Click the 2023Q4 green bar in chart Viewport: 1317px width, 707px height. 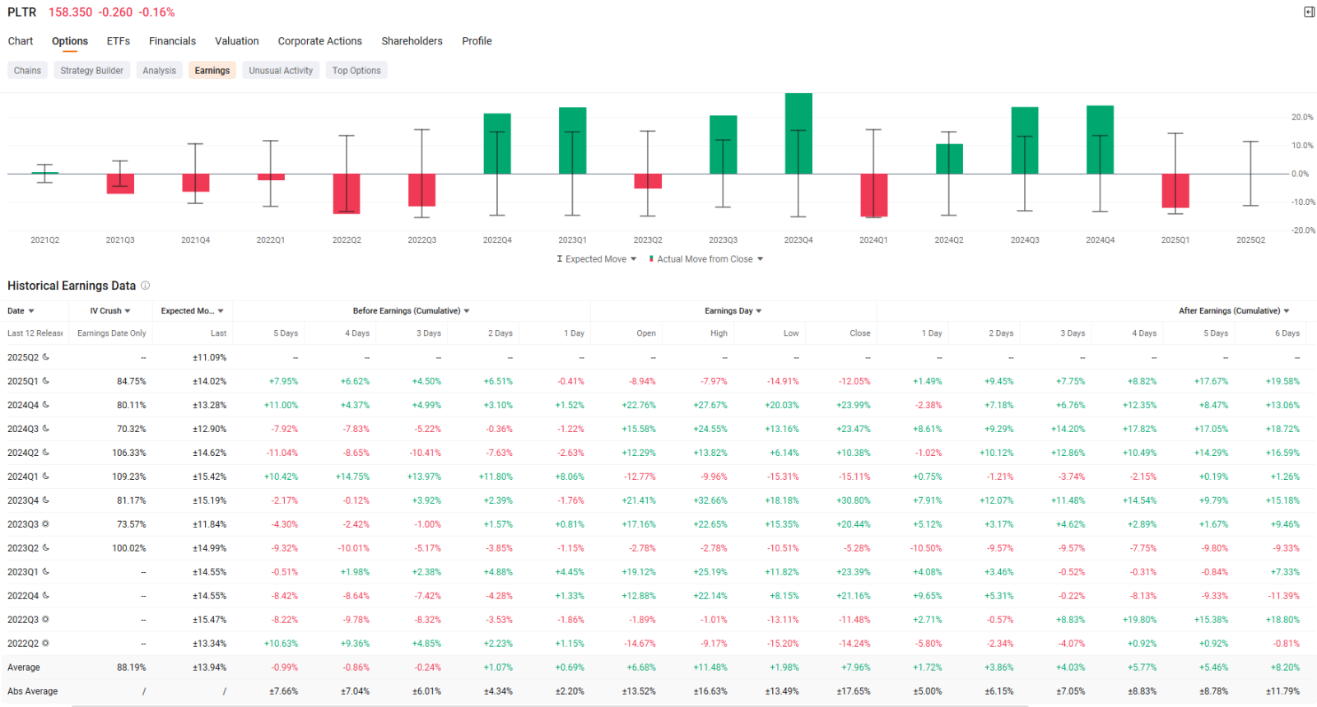point(798,133)
